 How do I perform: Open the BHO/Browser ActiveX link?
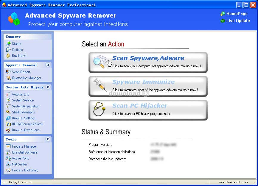[x=28, y=124]
